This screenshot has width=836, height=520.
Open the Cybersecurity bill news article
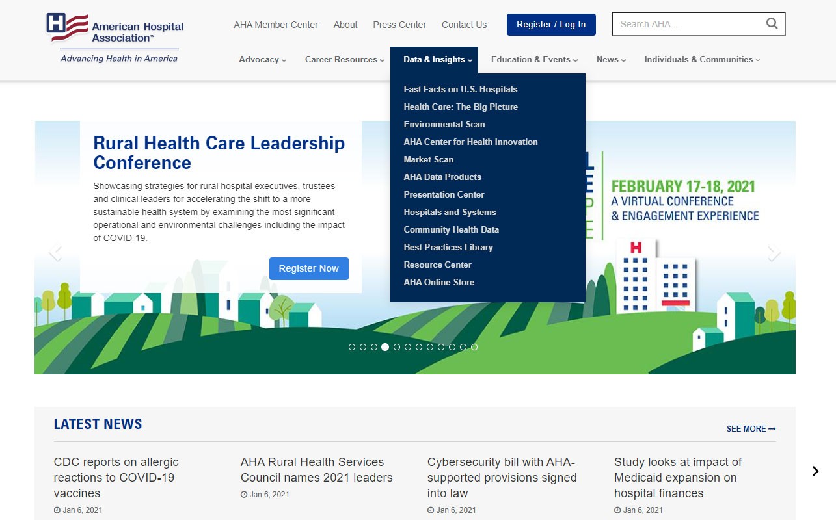coord(502,478)
